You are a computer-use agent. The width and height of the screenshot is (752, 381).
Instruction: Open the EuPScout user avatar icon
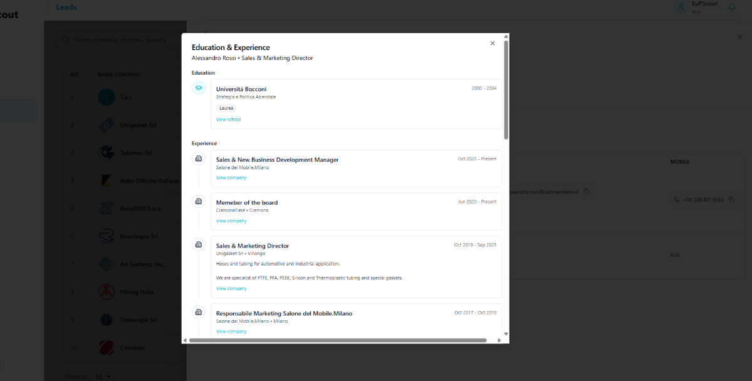tap(680, 7)
